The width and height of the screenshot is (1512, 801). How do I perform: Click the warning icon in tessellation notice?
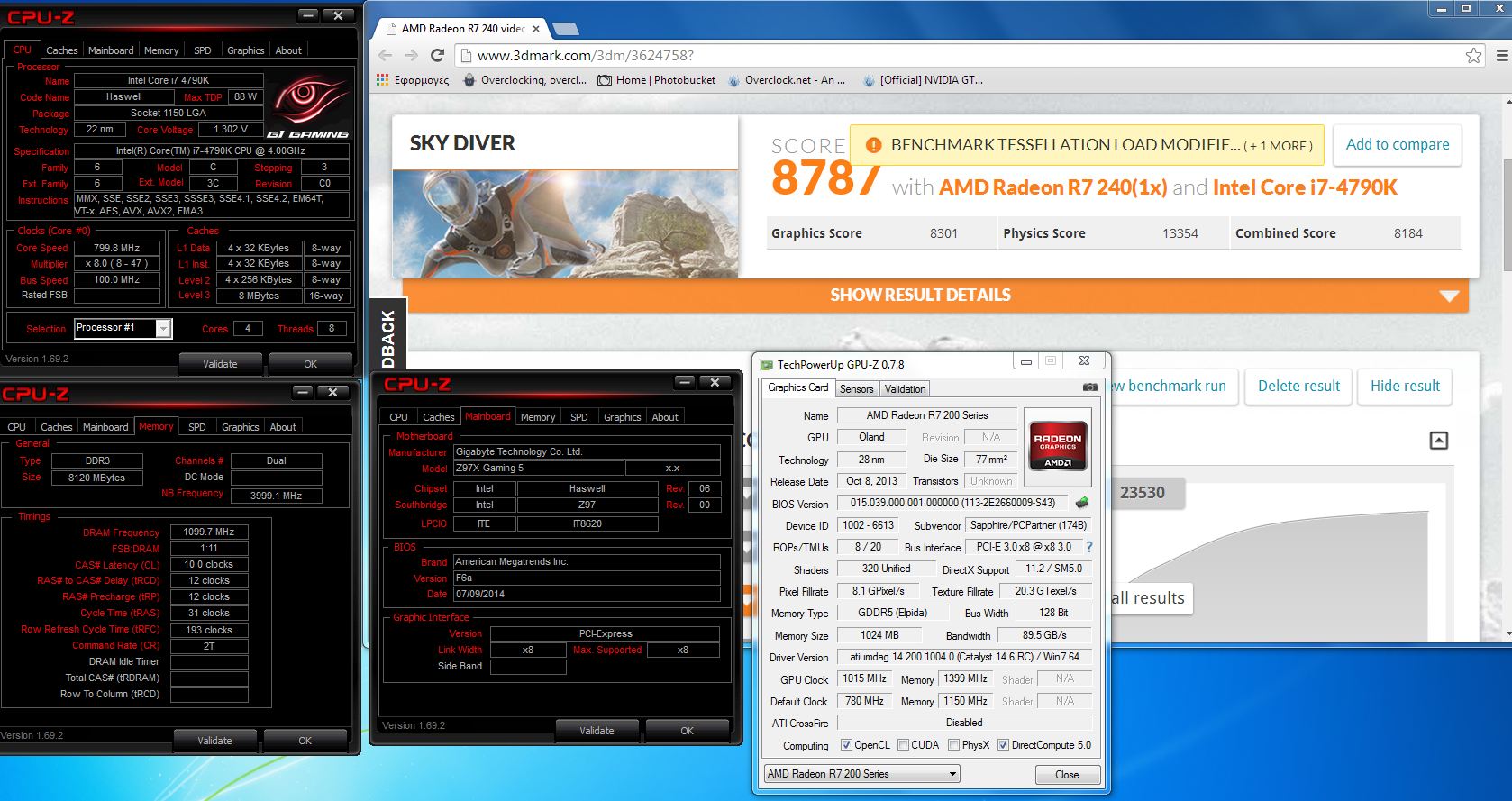[x=873, y=145]
